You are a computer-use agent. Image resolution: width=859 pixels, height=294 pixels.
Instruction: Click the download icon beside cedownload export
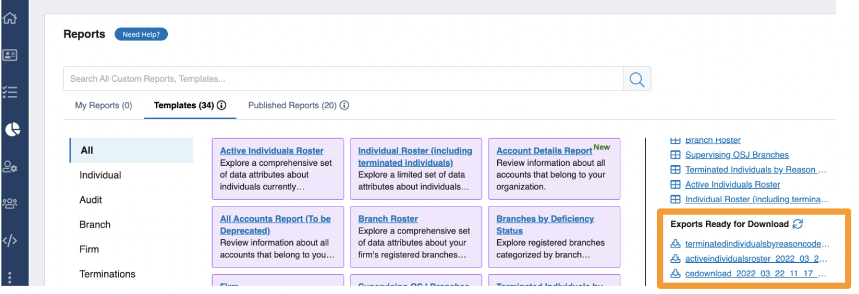coord(676,273)
